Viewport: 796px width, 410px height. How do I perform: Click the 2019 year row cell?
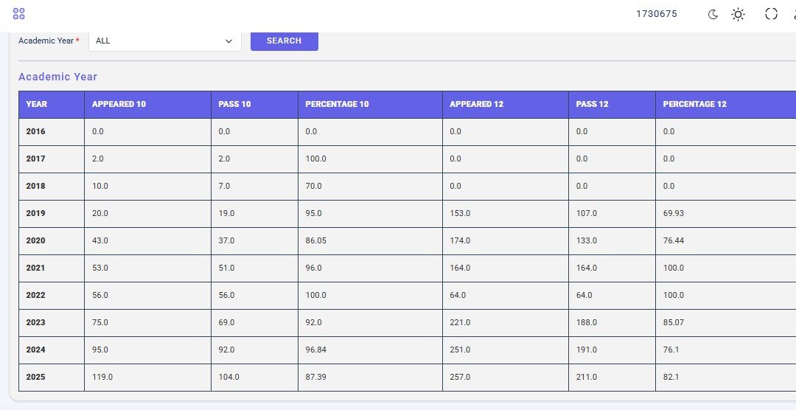coord(36,213)
